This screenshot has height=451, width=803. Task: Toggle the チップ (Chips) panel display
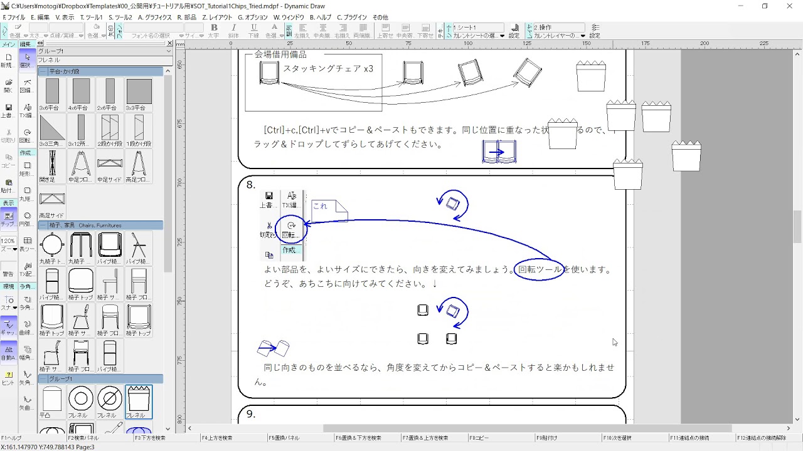coord(8,219)
